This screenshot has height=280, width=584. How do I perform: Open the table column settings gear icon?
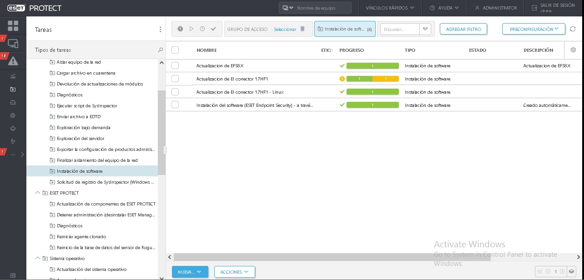(x=573, y=50)
